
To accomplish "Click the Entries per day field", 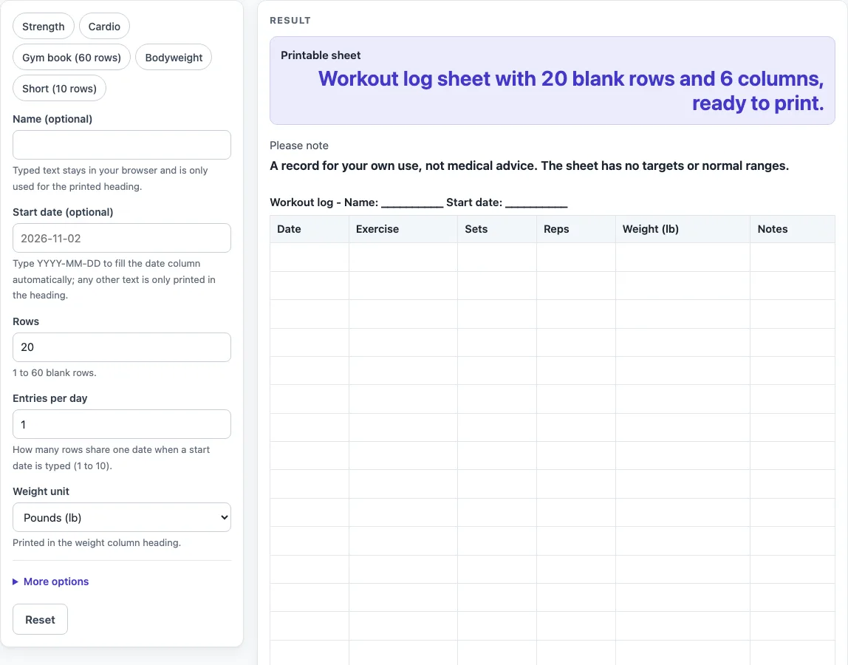I will pyautogui.click(x=122, y=424).
